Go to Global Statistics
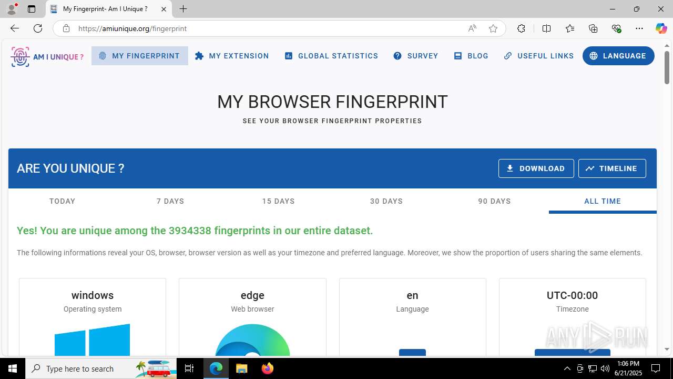Screen dimensions: 673x379 (331, 56)
